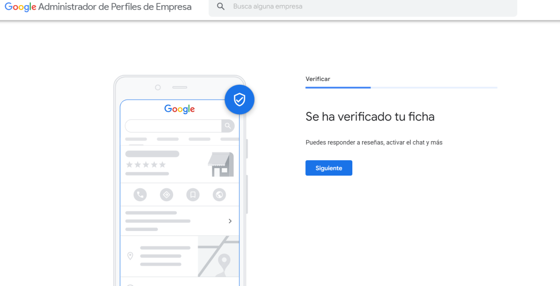Click the Google logo inside phone illustration
The height and width of the screenshot is (286, 560).
pos(180,109)
